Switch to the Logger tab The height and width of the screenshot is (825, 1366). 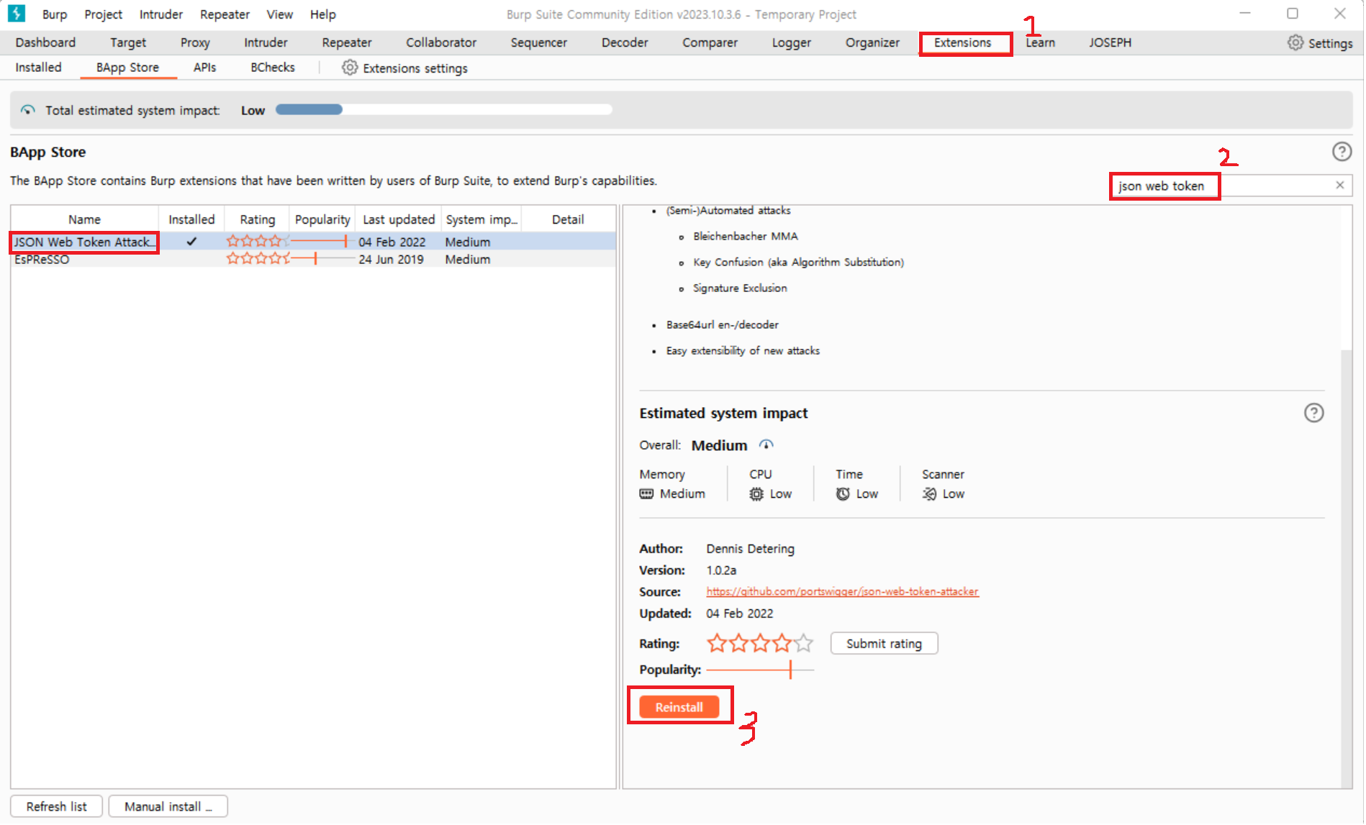(x=792, y=42)
